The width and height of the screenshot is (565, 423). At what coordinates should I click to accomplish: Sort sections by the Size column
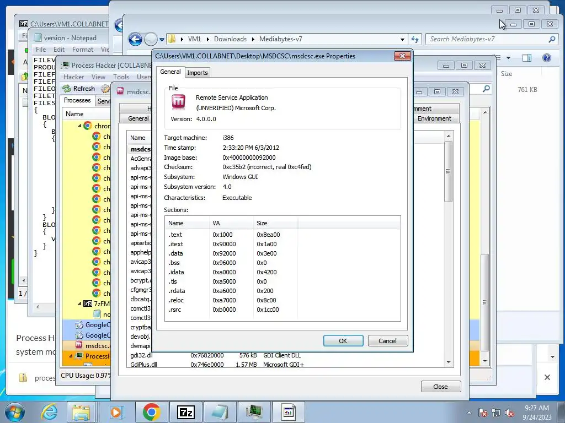(276, 223)
